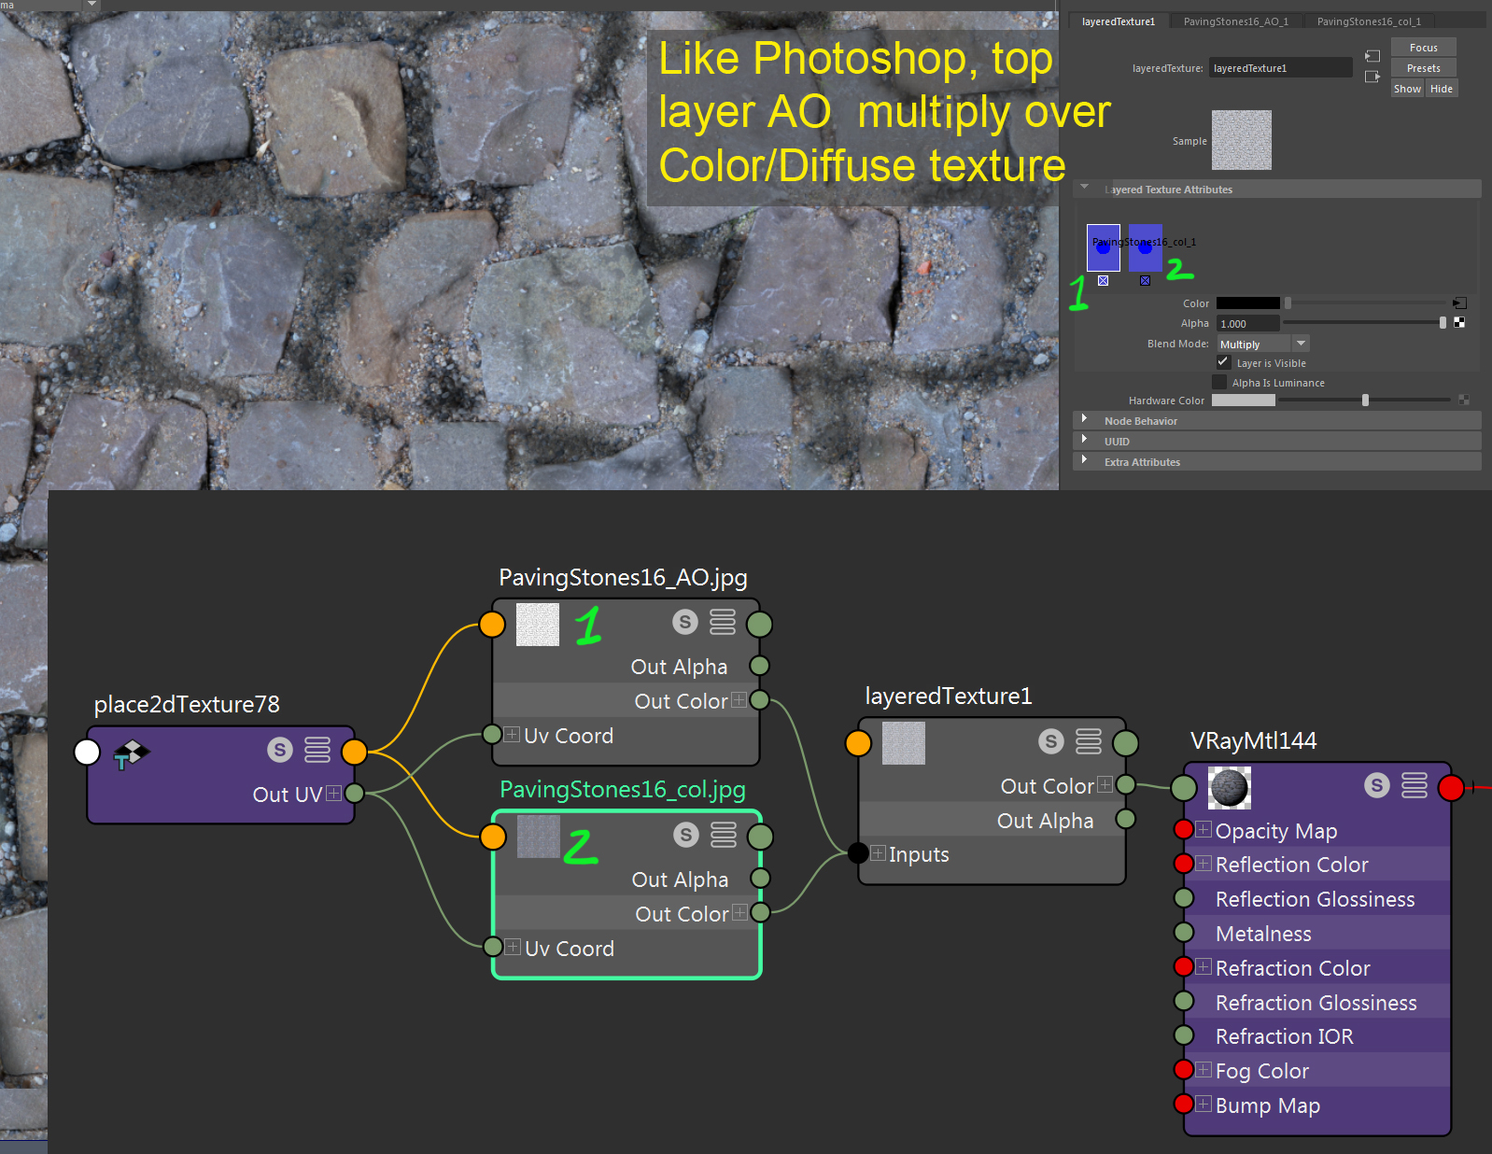Select first layer thumbnail in Layered Texture Attributes
1492x1154 pixels.
point(1103,247)
